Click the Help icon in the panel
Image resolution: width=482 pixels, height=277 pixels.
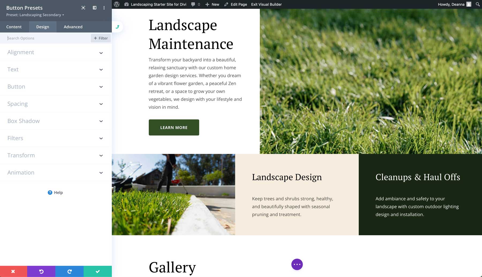click(x=50, y=192)
